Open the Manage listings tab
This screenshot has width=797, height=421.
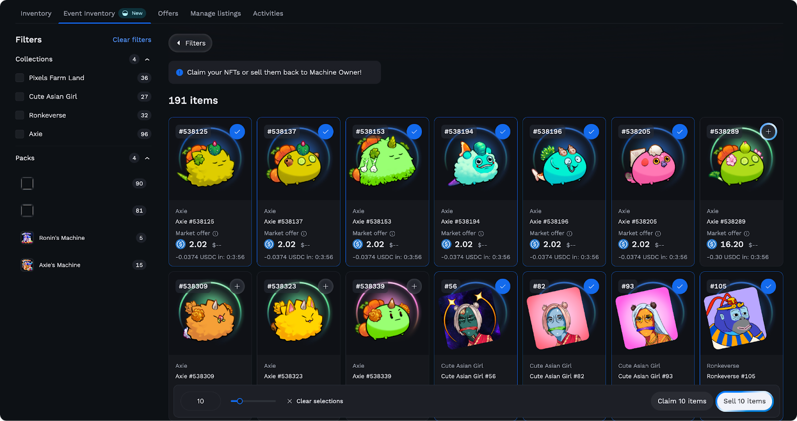coord(215,13)
